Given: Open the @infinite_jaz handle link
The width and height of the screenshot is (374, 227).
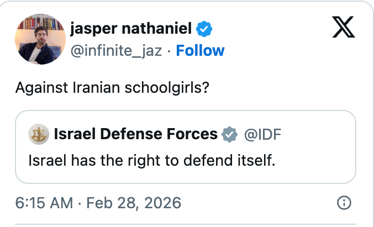Looking at the screenshot, I should pyautogui.click(x=117, y=51).
